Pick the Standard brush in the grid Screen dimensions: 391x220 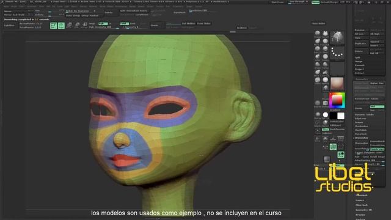(x=318, y=33)
